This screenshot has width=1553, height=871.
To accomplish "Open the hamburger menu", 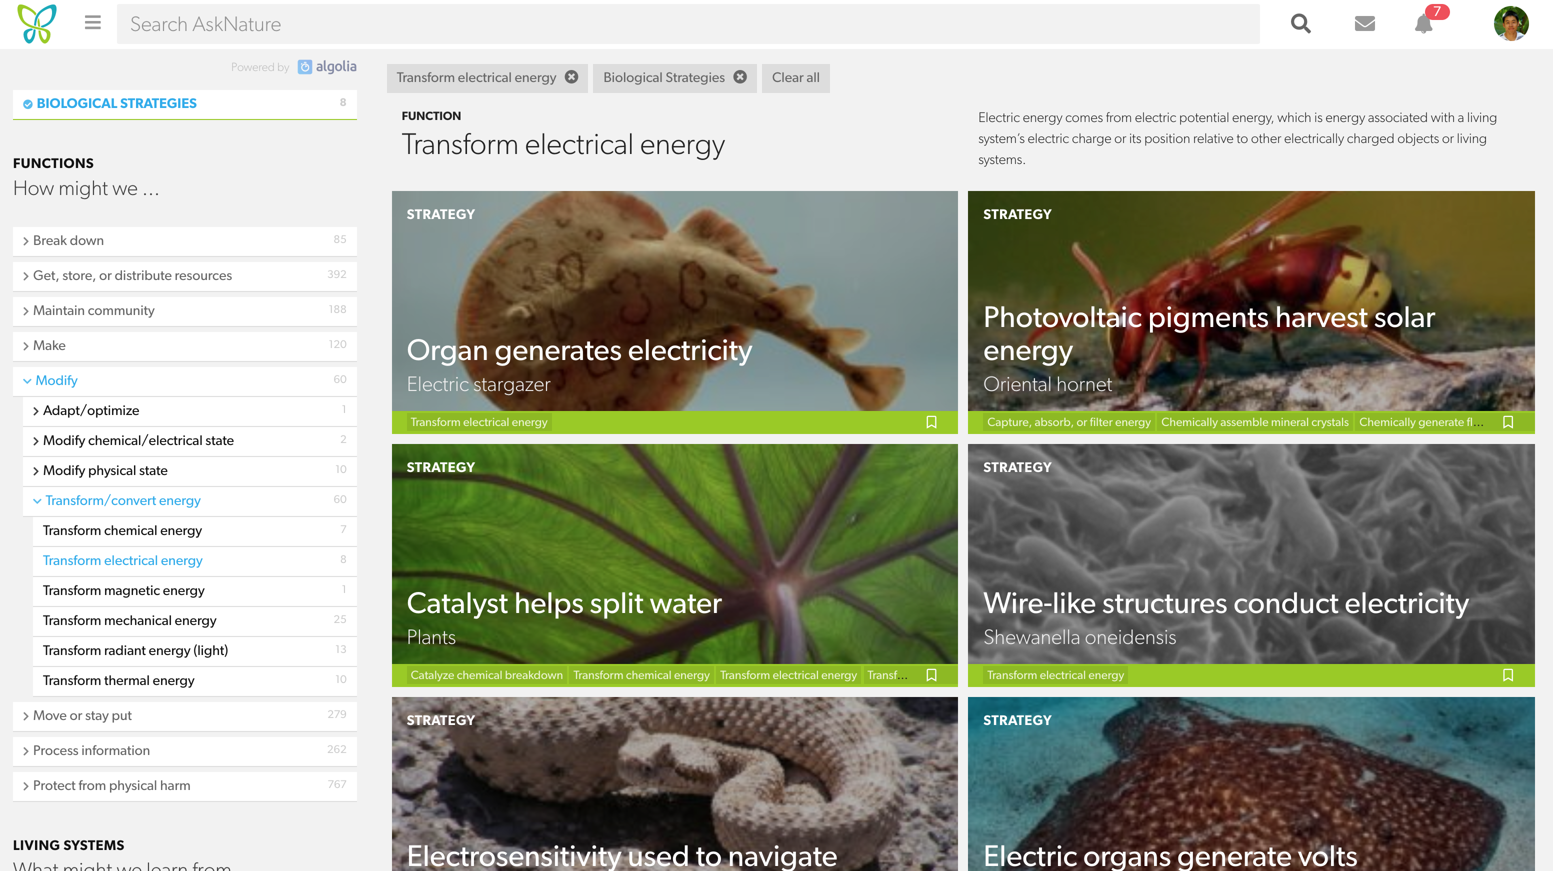I will click(92, 23).
